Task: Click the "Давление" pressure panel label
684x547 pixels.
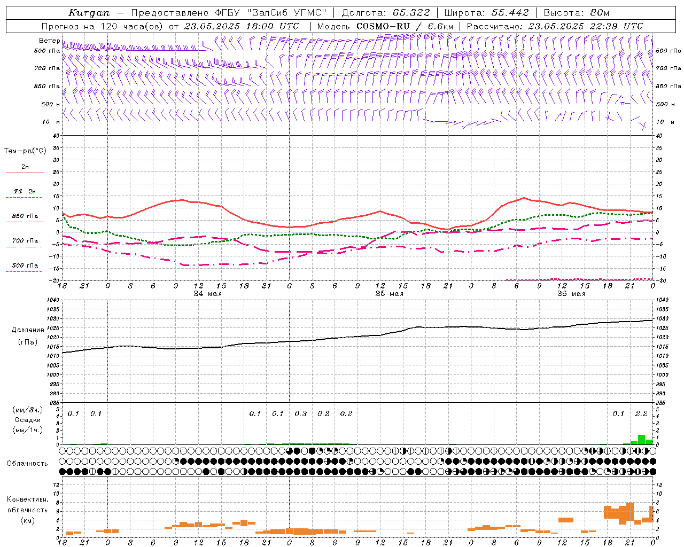Action: [28, 330]
